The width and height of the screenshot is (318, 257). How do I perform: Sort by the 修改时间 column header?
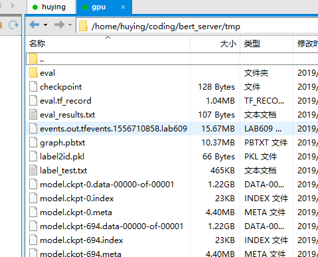coord(306,44)
